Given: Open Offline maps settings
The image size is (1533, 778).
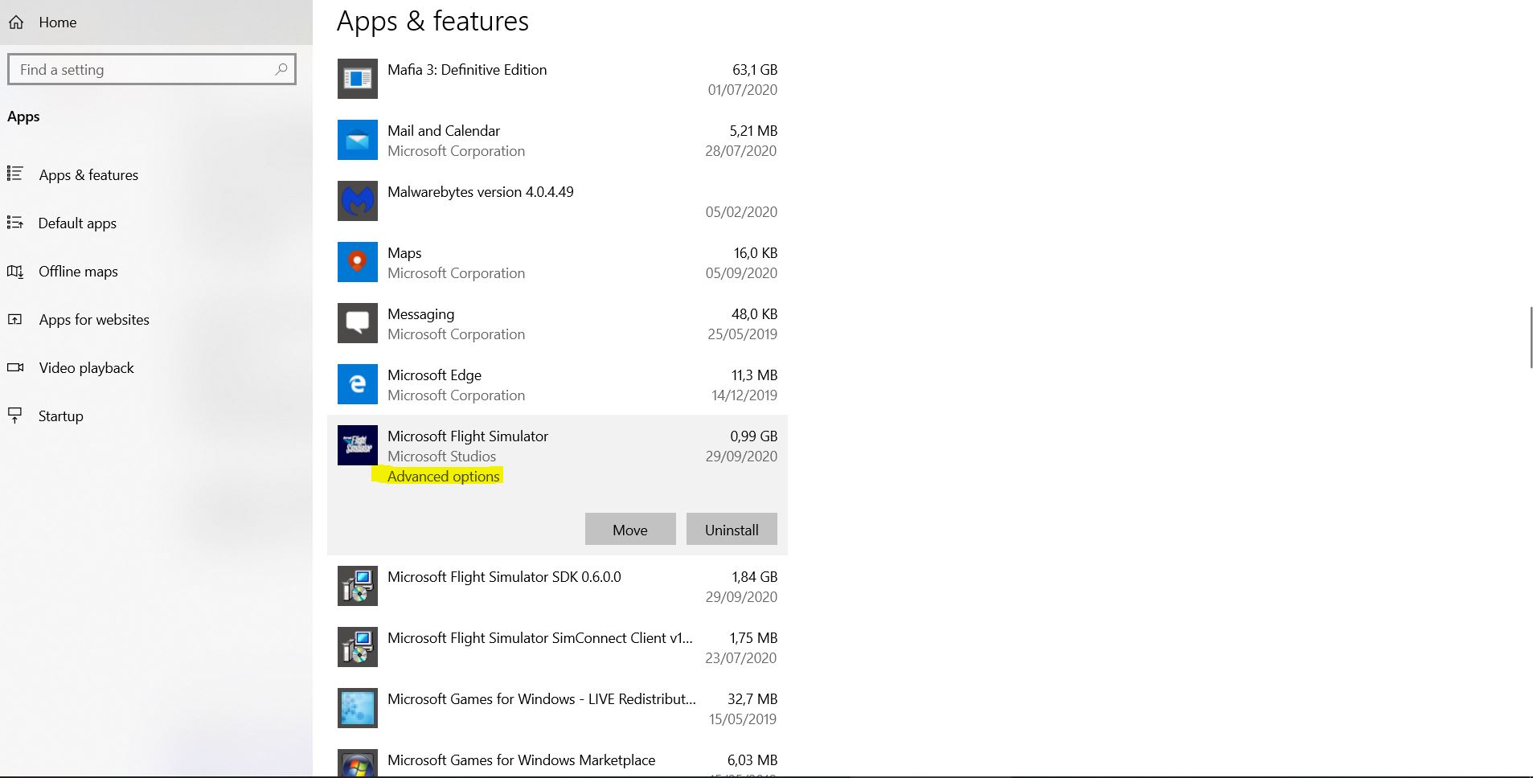Looking at the screenshot, I should [78, 272].
